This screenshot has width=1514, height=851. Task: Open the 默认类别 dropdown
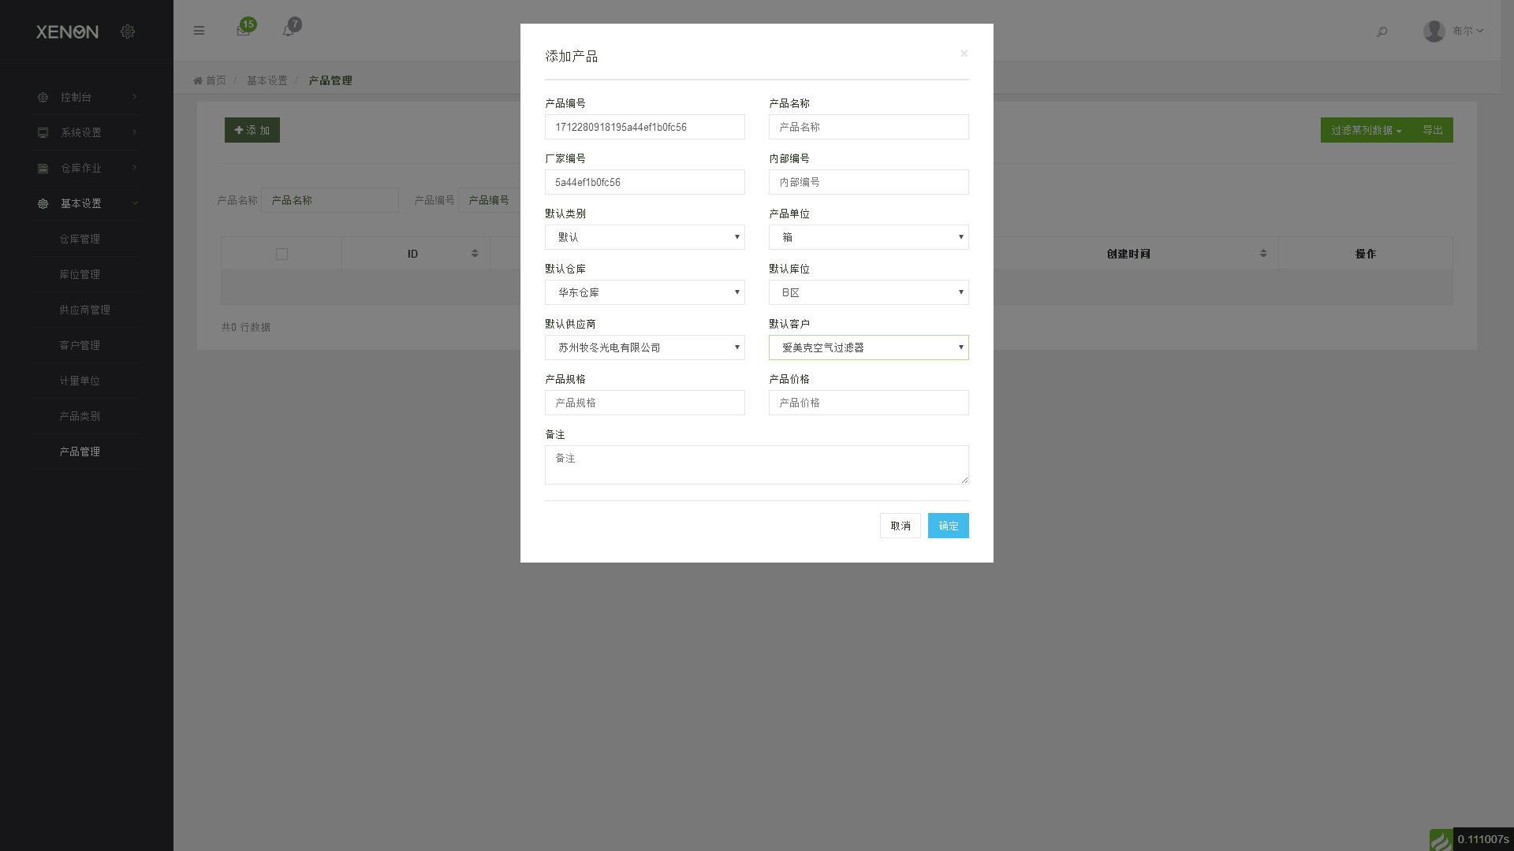click(x=644, y=237)
